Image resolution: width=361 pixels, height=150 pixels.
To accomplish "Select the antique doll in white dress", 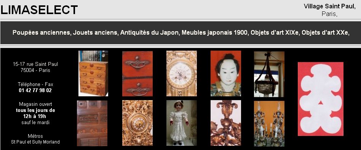I will coord(182,123).
